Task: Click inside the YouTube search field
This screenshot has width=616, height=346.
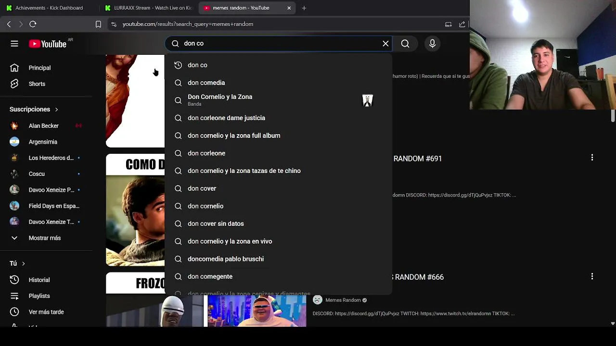Action: (x=279, y=44)
